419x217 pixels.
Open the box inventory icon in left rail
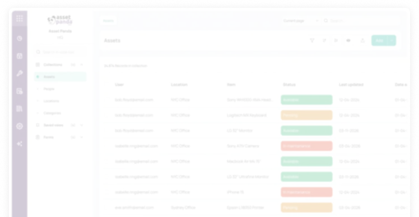[x=20, y=56]
